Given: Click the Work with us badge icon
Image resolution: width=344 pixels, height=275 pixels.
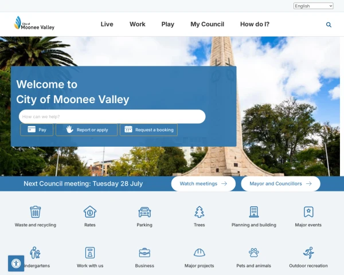Looking at the screenshot, I should point(90,253).
